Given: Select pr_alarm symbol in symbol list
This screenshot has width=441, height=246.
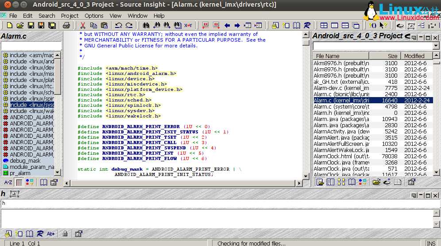Looking at the screenshot, I should click(x=20, y=173).
